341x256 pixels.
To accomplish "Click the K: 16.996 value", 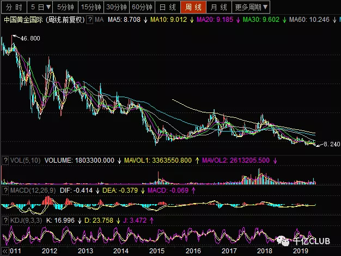I will [60, 221].
